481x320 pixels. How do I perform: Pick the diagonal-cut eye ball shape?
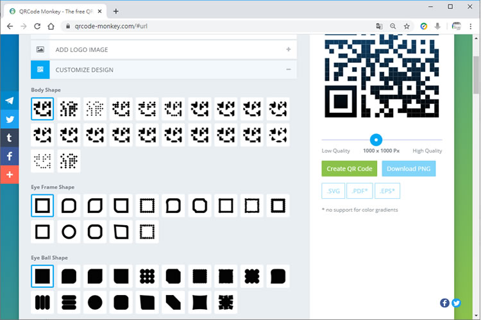coord(173,302)
